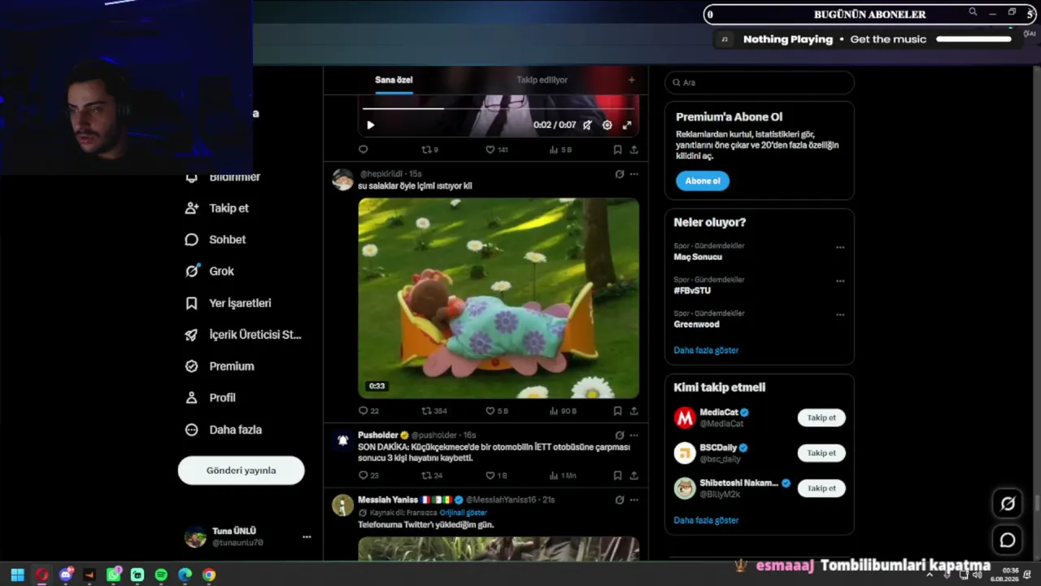Show more follow suggestions under Kimi takip etmeli
Viewport: 1041px width, 586px height.
706,520
